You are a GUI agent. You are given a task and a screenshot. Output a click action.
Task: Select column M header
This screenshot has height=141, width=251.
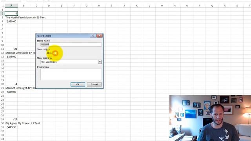click(162, 5)
